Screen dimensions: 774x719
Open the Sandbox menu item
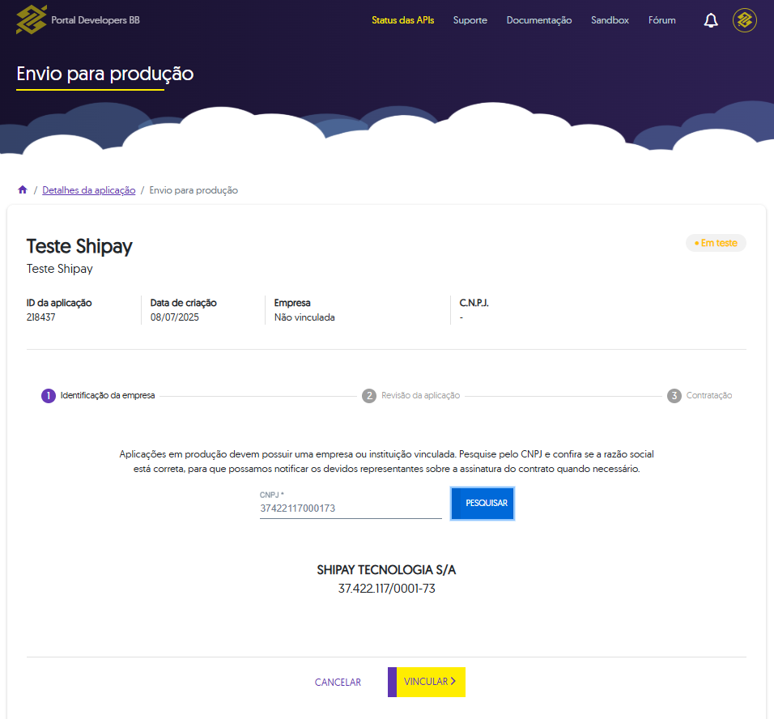(610, 20)
